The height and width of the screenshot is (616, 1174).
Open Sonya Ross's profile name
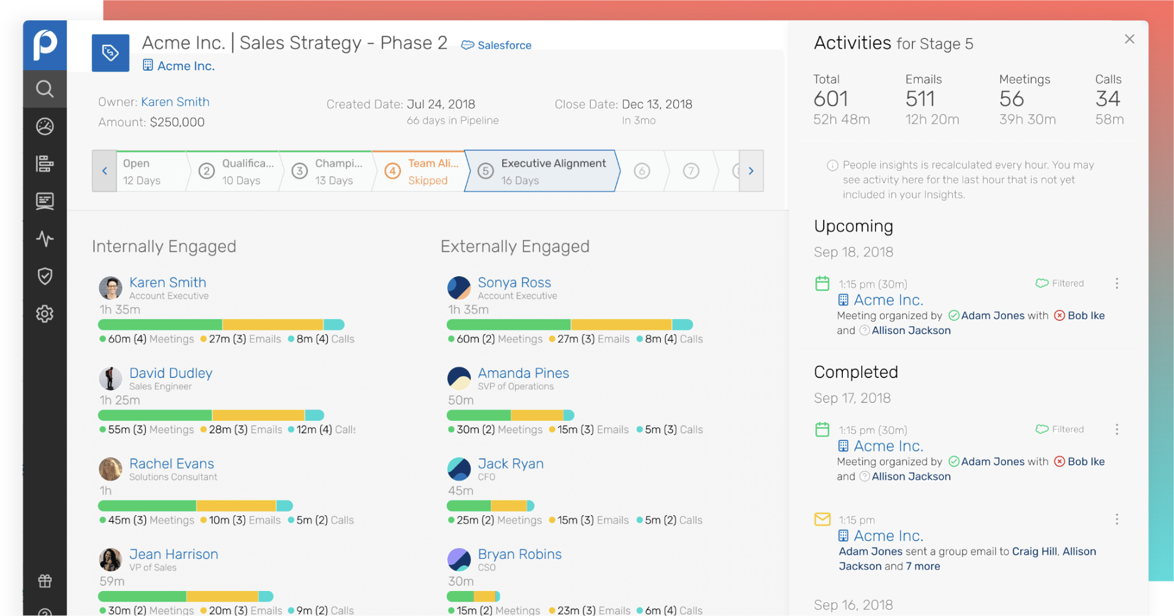[514, 282]
